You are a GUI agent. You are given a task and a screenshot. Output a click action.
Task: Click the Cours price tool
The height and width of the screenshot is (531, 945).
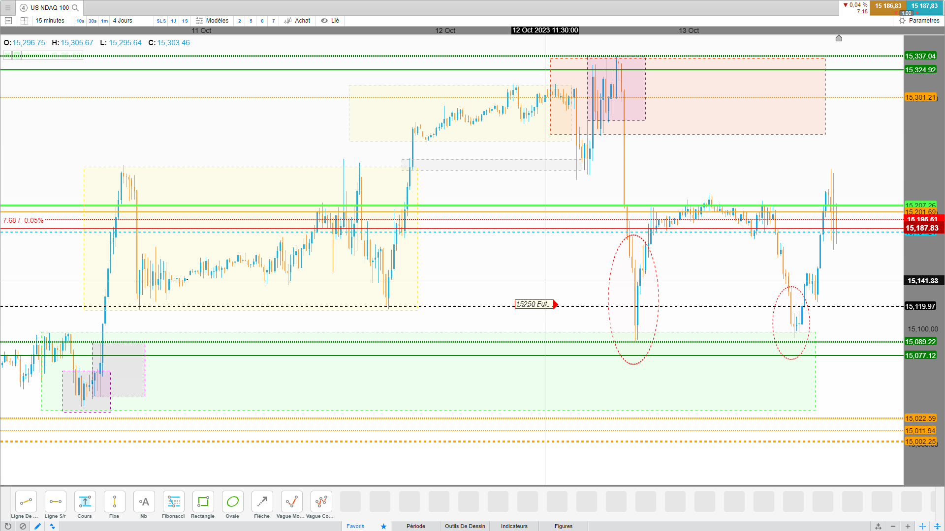click(x=85, y=502)
